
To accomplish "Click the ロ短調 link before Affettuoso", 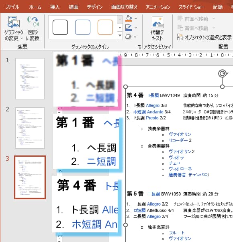I will click(139, 210).
